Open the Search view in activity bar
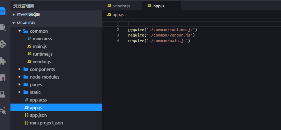Screen dimensions: 281x130 click(2, 27)
